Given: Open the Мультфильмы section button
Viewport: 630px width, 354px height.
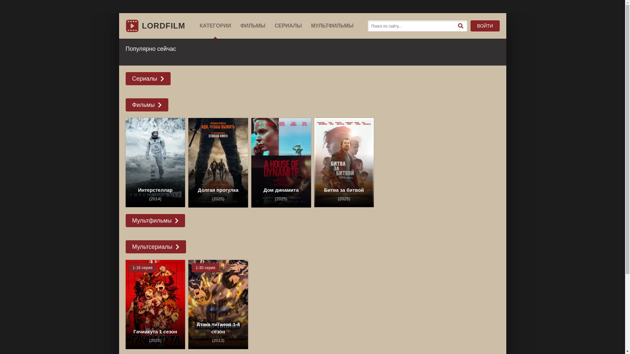Looking at the screenshot, I should (x=155, y=221).
